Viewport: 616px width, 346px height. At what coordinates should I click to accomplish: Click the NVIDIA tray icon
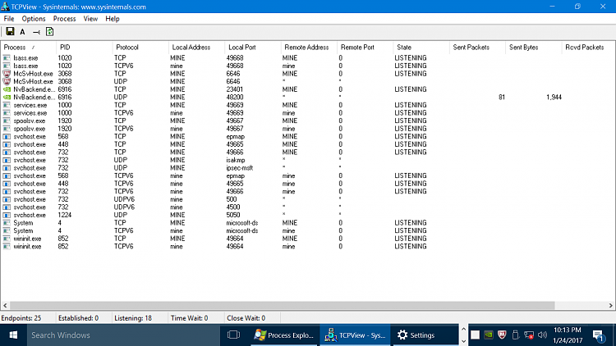(x=489, y=335)
